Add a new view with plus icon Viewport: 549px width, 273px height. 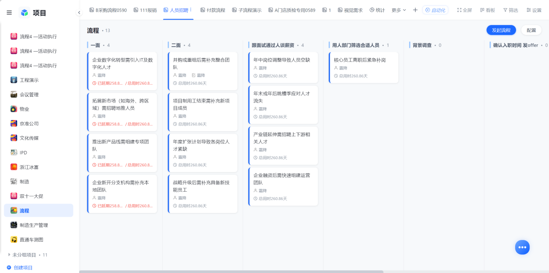pos(415,10)
